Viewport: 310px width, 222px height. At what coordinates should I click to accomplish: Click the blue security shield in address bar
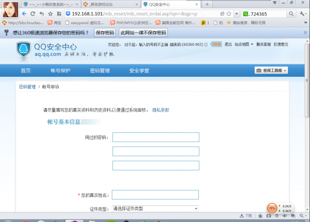coord(68,14)
